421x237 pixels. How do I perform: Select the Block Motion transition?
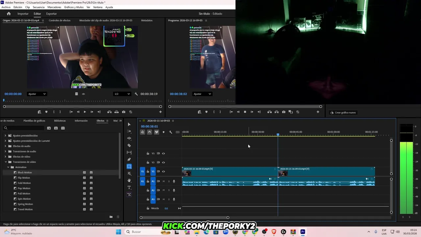click(25, 172)
